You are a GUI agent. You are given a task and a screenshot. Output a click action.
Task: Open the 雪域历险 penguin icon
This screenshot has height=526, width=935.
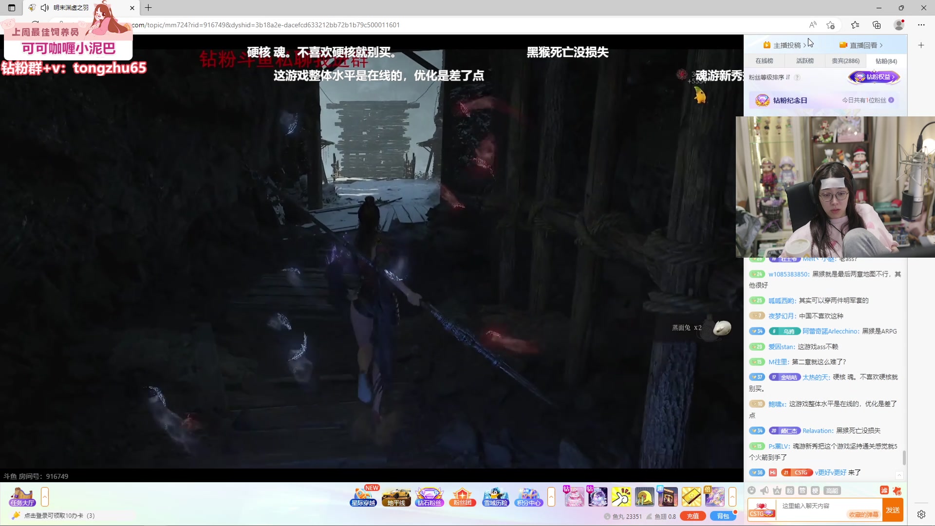tap(495, 497)
